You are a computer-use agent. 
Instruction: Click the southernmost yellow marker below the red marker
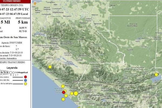[x=63, y=99]
